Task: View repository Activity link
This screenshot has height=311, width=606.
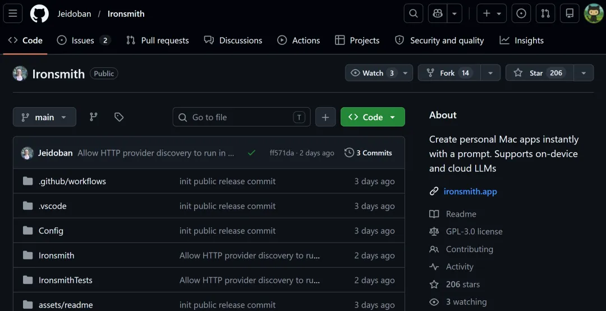Action: [460, 267]
